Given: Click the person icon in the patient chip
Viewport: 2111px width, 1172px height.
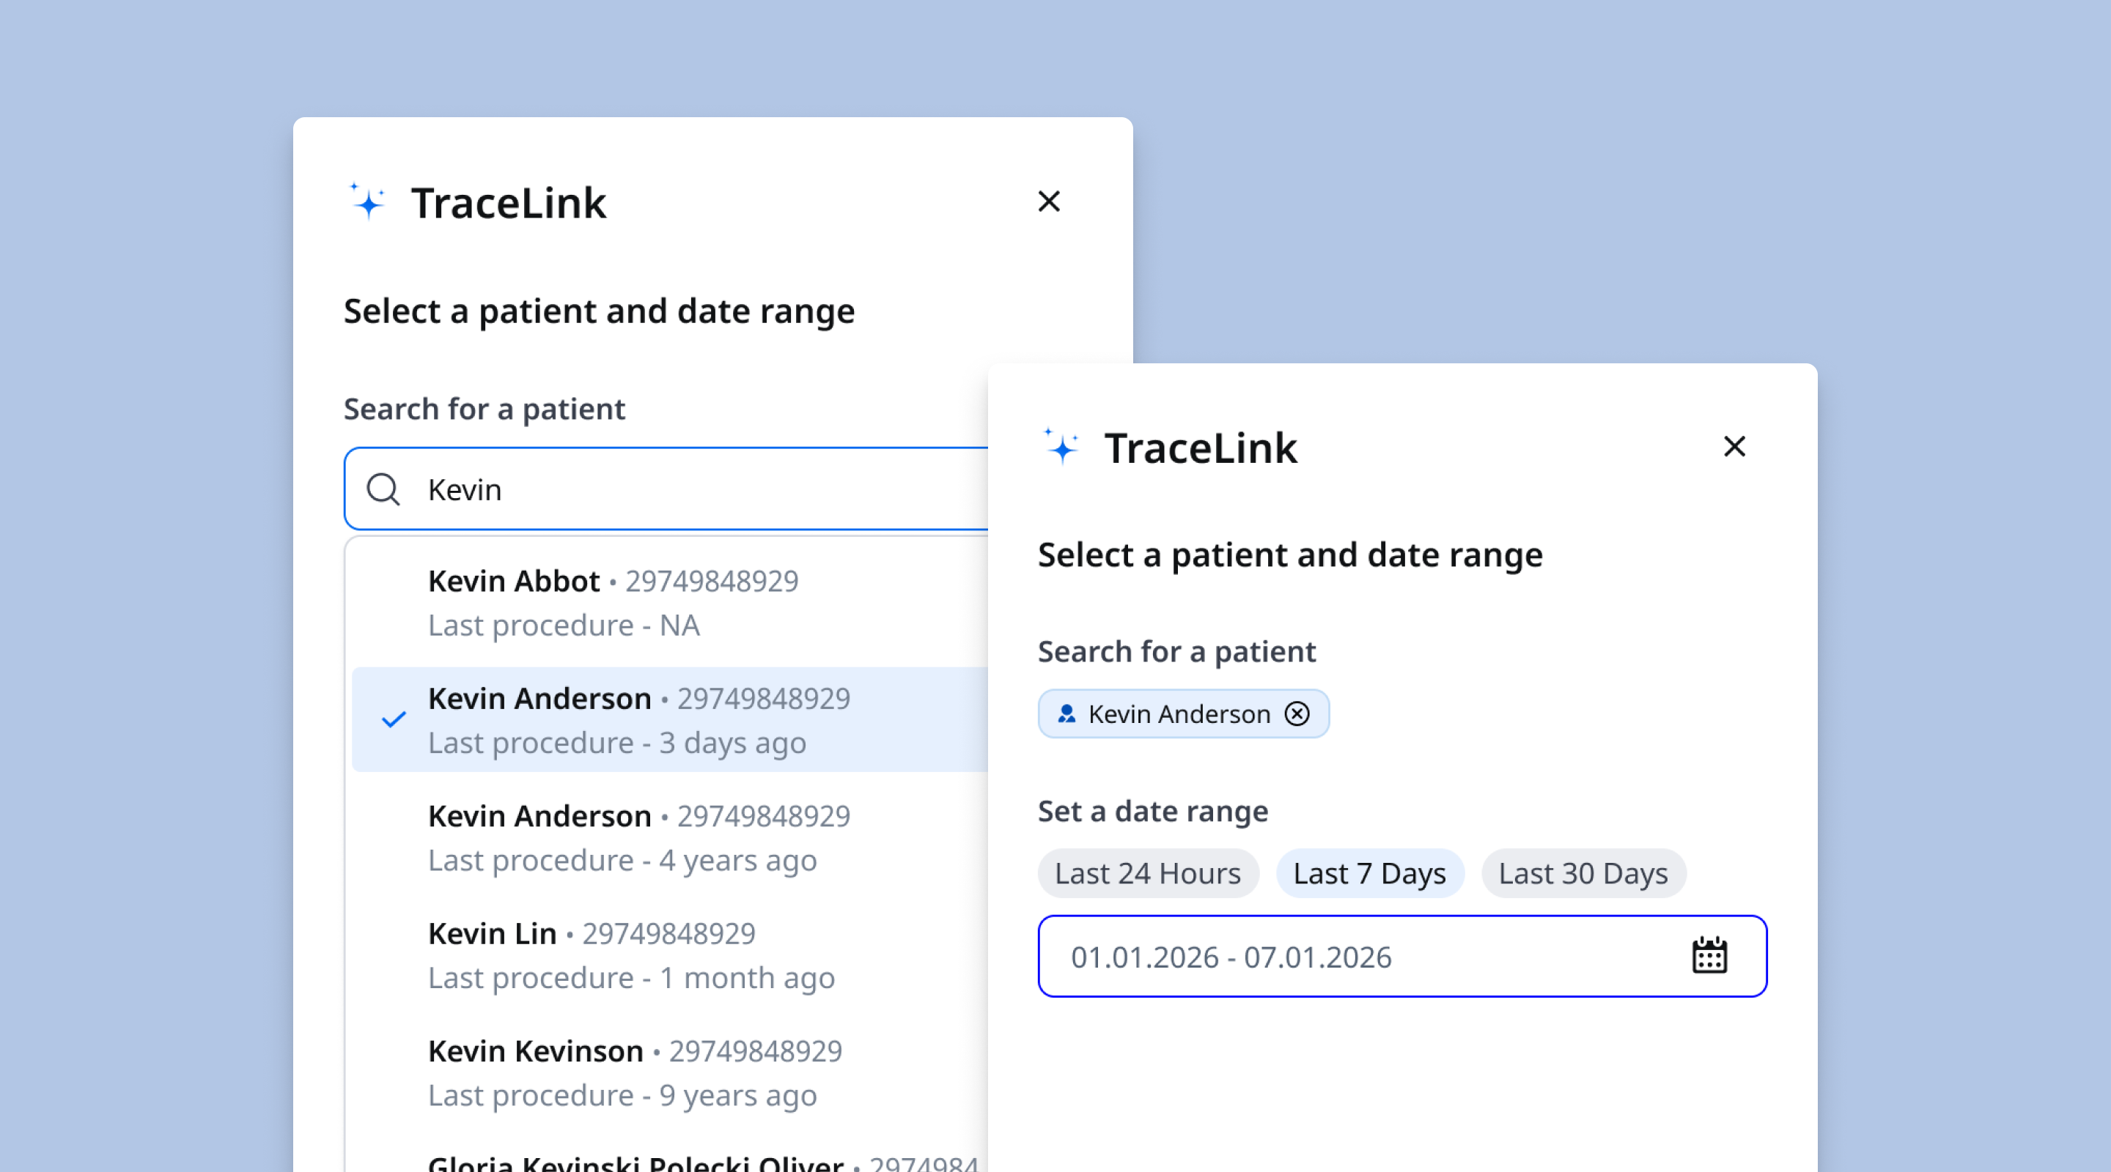Looking at the screenshot, I should [1066, 714].
